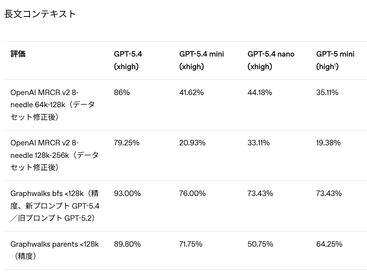Click the footnote superscript in GPT-5 mini header

point(335,65)
